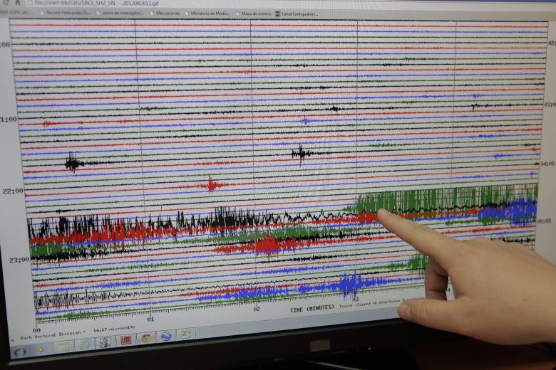Open the Windows Start menu orb
Viewport: 556px width, 370px height.
[20, 351]
